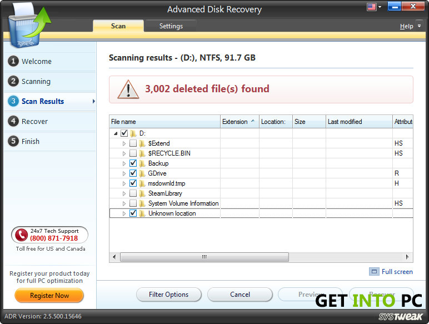Select step 3 Scan Results

49,101
